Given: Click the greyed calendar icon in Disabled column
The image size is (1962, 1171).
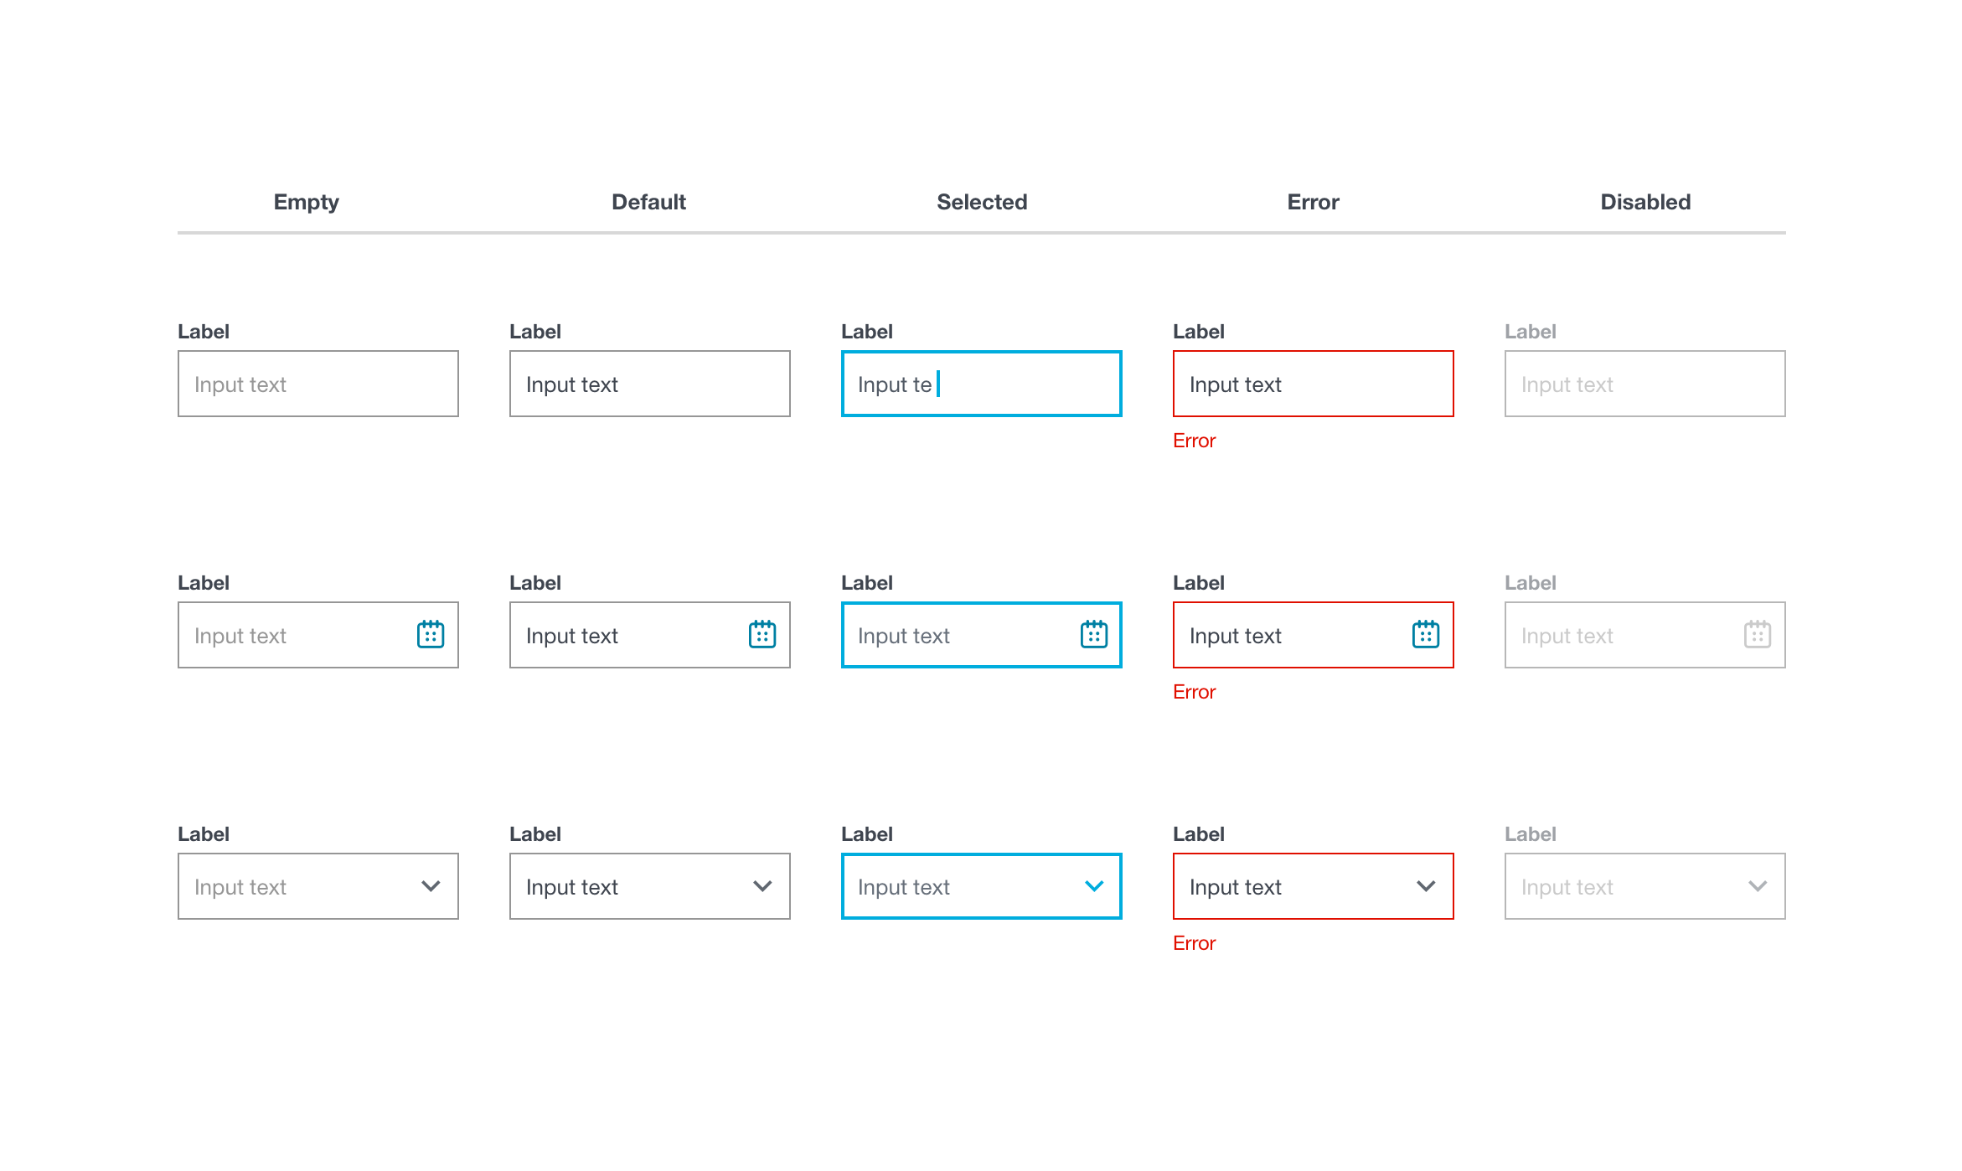Looking at the screenshot, I should coord(1758,635).
